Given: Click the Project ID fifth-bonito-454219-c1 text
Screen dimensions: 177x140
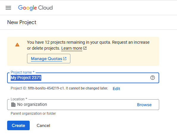Looking at the screenshot, I should [x=46, y=88].
